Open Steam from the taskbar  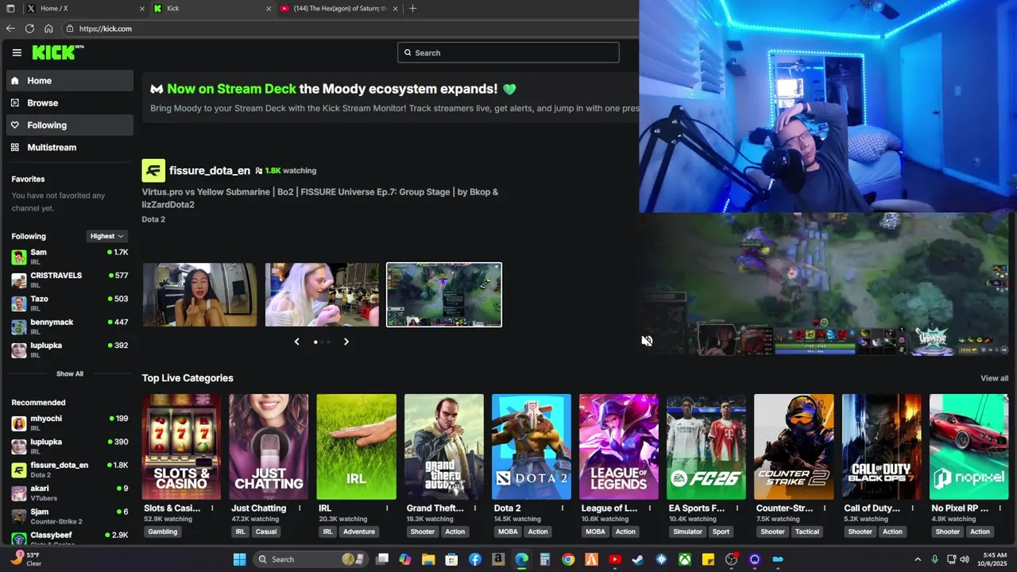[637, 559]
